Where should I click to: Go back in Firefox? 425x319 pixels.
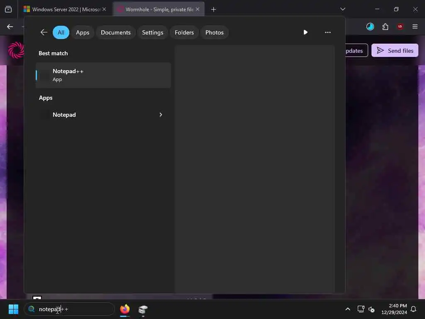10,27
